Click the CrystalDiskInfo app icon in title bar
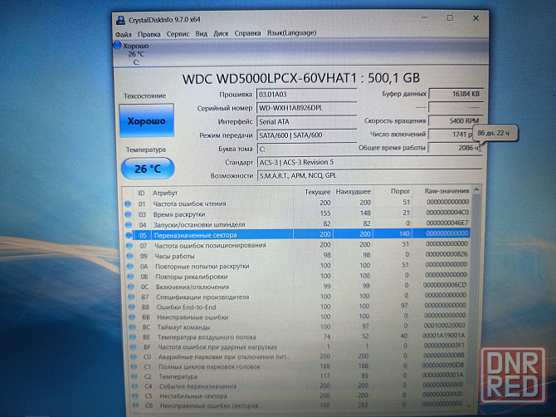 pyautogui.click(x=120, y=18)
